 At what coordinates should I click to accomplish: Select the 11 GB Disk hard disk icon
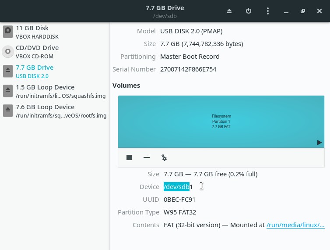tap(8, 32)
